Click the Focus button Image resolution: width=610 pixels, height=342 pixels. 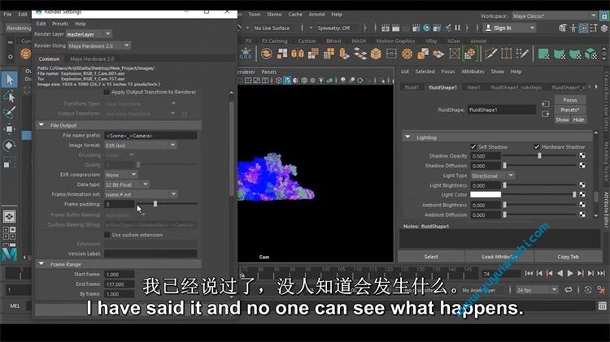tap(570, 100)
